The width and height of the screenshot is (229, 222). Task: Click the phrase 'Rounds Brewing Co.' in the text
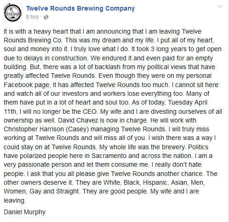(x=33, y=40)
